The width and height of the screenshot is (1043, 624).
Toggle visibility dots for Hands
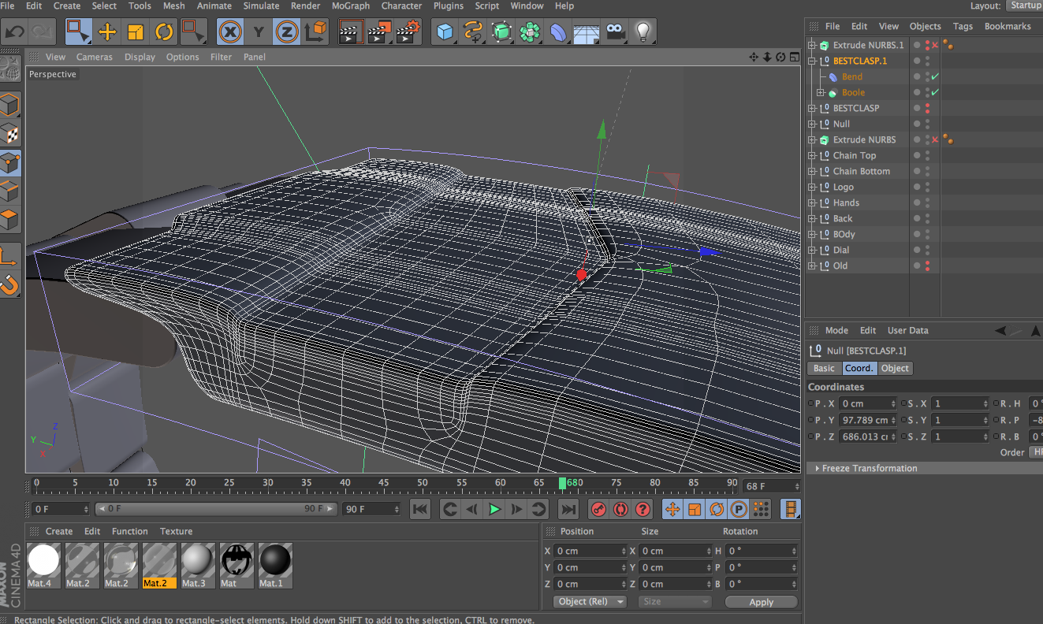(927, 202)
